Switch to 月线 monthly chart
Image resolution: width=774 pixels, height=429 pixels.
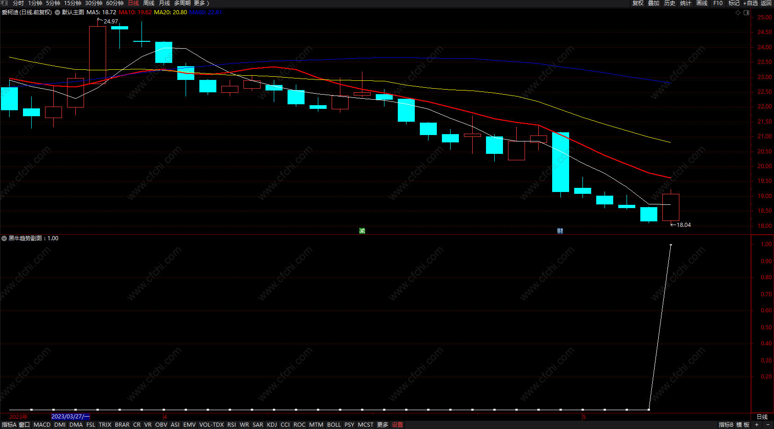[x=164, y=3]
